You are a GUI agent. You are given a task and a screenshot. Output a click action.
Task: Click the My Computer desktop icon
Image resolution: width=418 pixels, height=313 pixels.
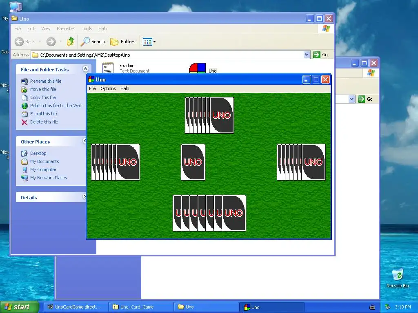tap(16, 7)
